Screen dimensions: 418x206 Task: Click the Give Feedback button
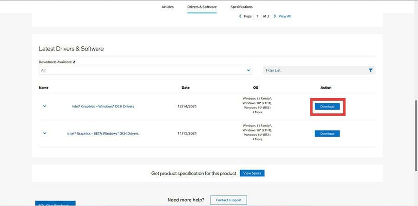coord(55,204)
